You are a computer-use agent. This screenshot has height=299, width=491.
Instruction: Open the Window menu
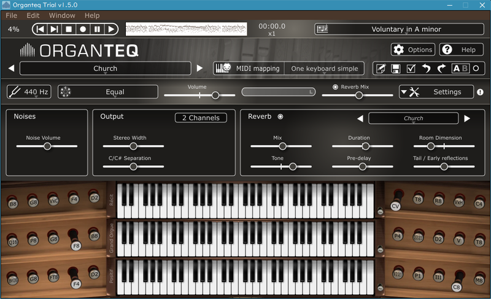pos(62,15)
